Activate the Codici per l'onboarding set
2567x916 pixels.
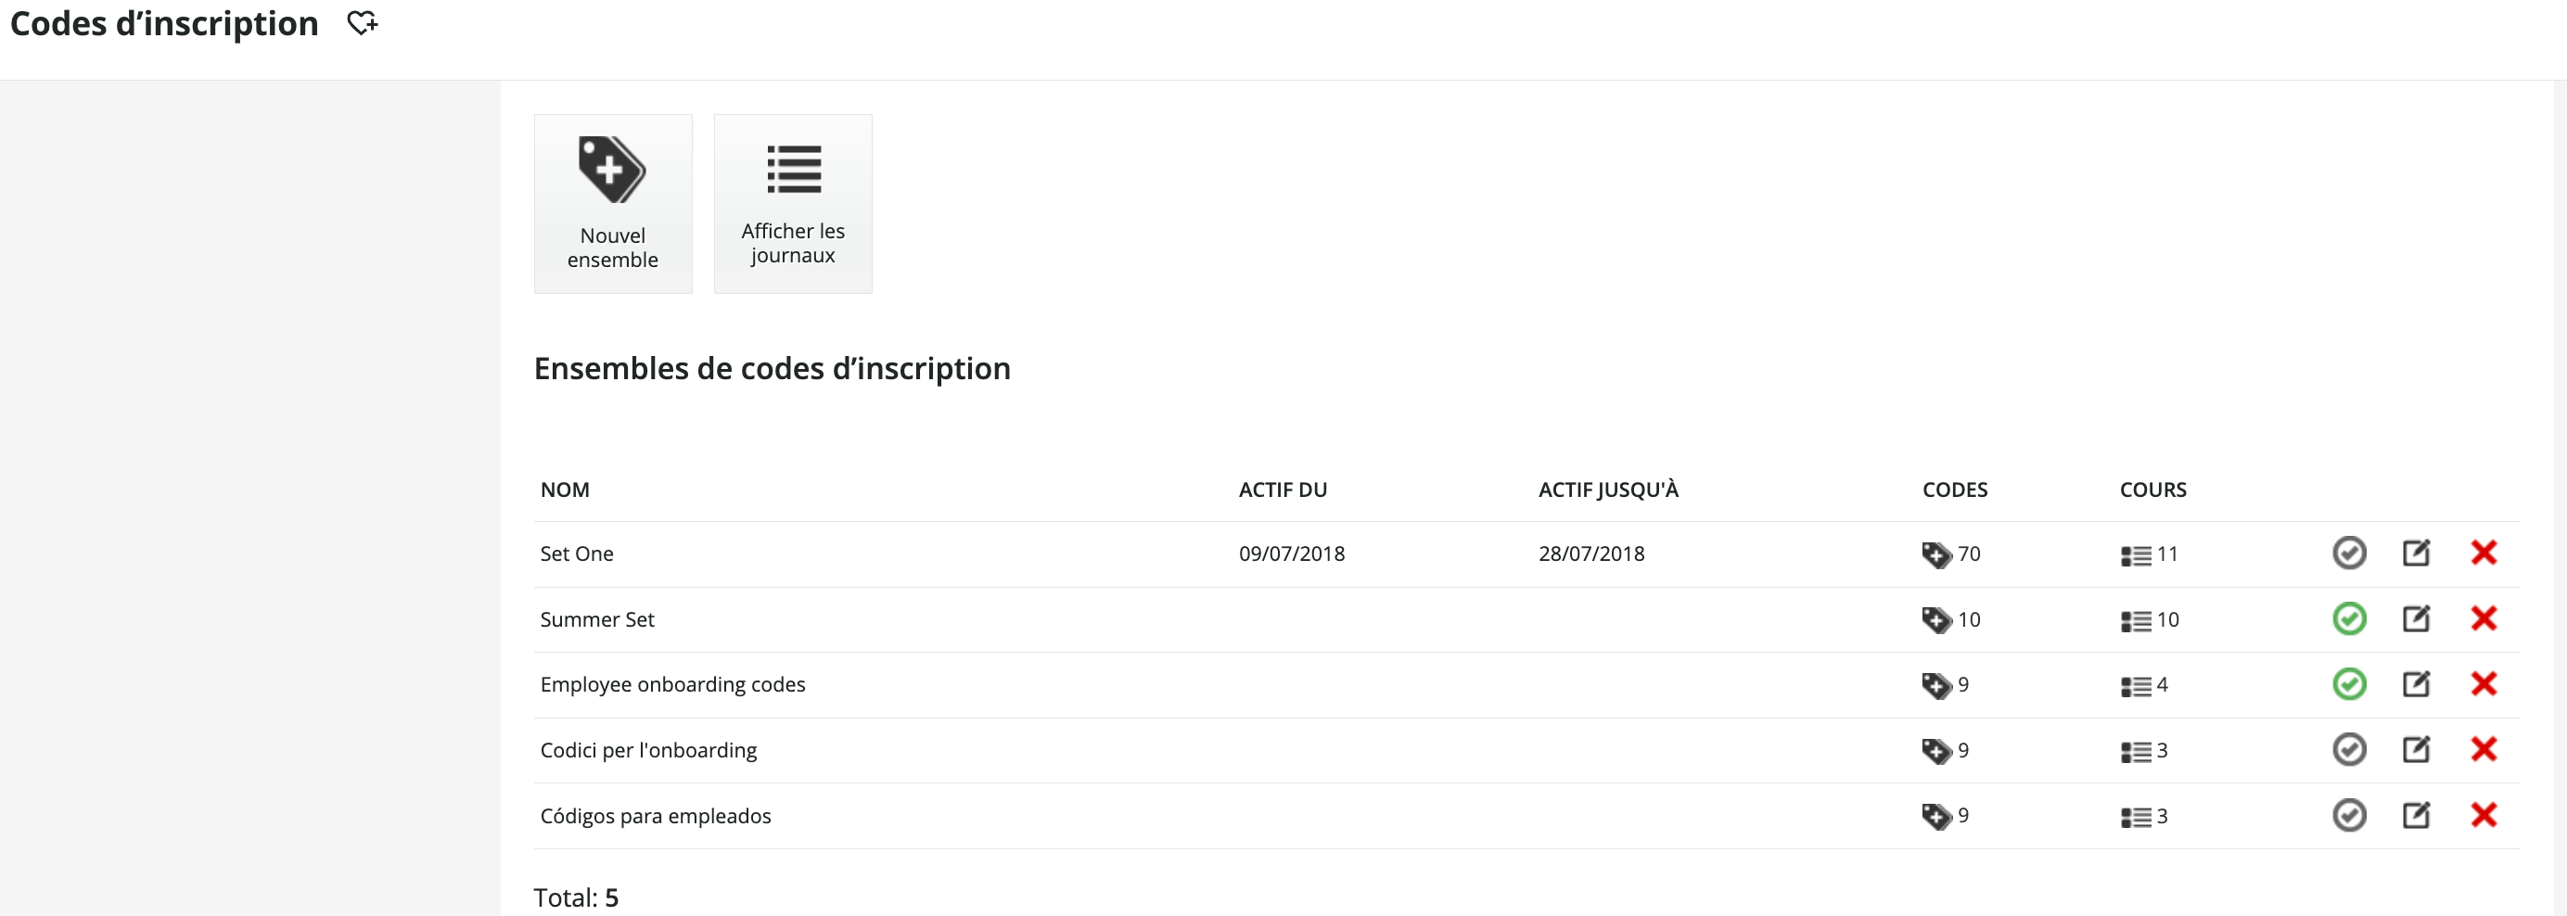[x=2349, y=749]
